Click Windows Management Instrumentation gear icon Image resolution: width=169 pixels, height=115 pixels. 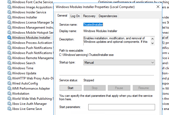(x=9, y=27)
